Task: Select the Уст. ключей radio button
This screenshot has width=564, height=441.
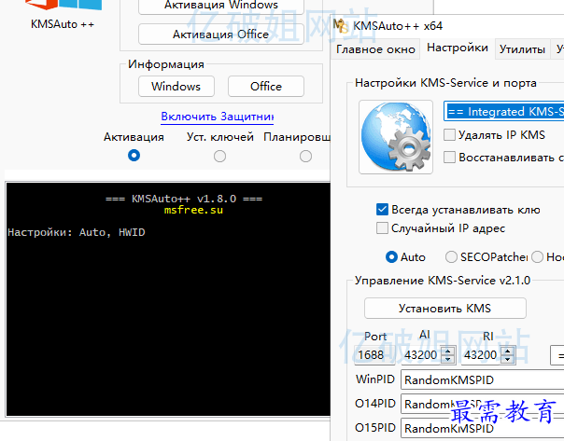Action: (x=219, y=156)
